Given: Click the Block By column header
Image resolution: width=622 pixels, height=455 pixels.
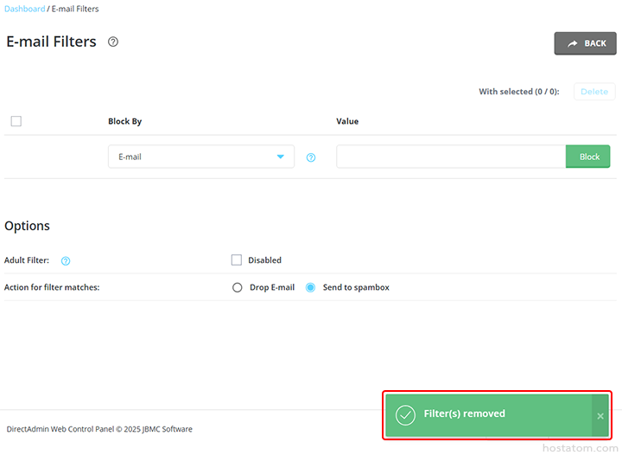Looking at the screenshot, I should (x=124, y=121).
